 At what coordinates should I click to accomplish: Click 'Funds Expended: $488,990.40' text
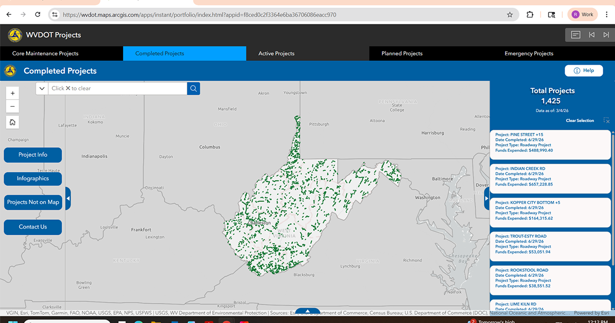(x=524, y=151)
